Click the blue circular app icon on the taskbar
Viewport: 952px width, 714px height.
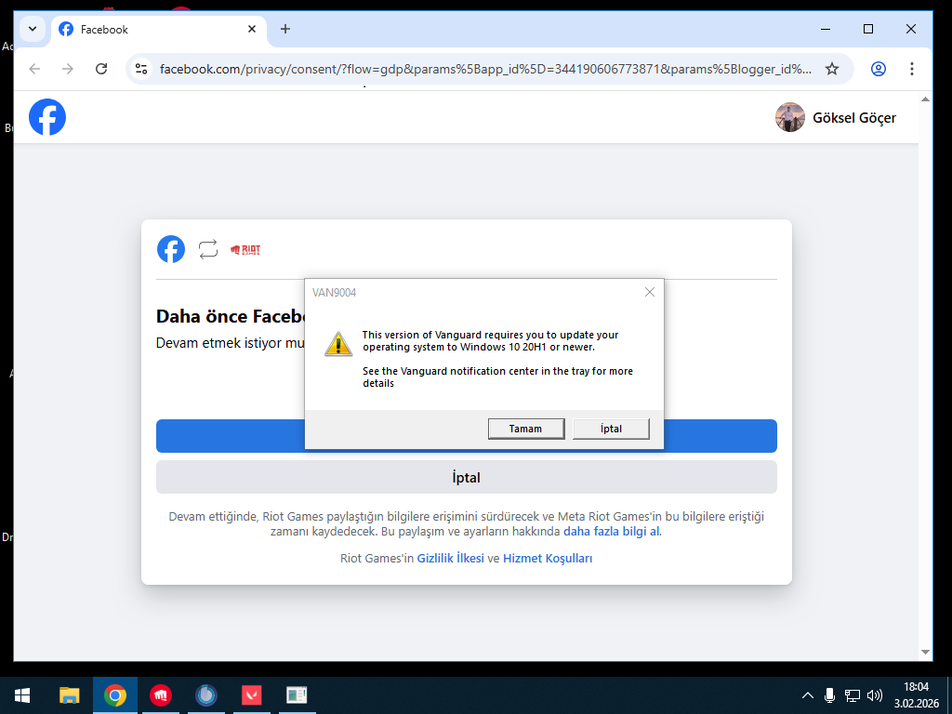coord(206,695)
